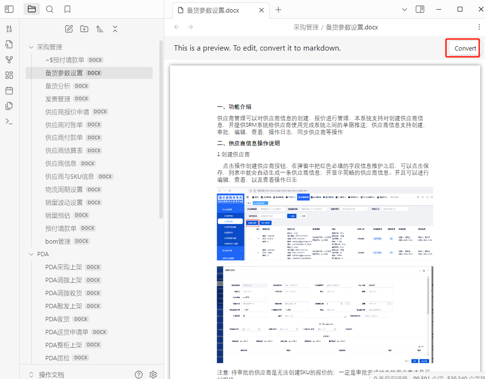
Task: Click the Convert button
Action: (464, 48)
